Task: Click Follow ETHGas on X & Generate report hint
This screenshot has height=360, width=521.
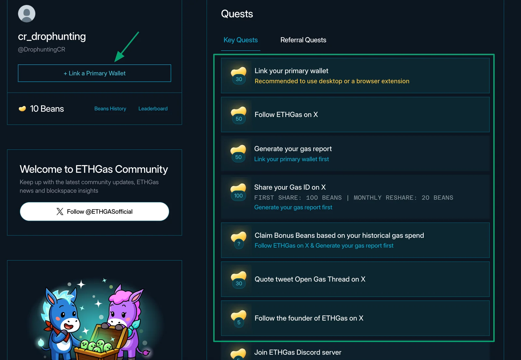Action: click(x=324, y=246)
